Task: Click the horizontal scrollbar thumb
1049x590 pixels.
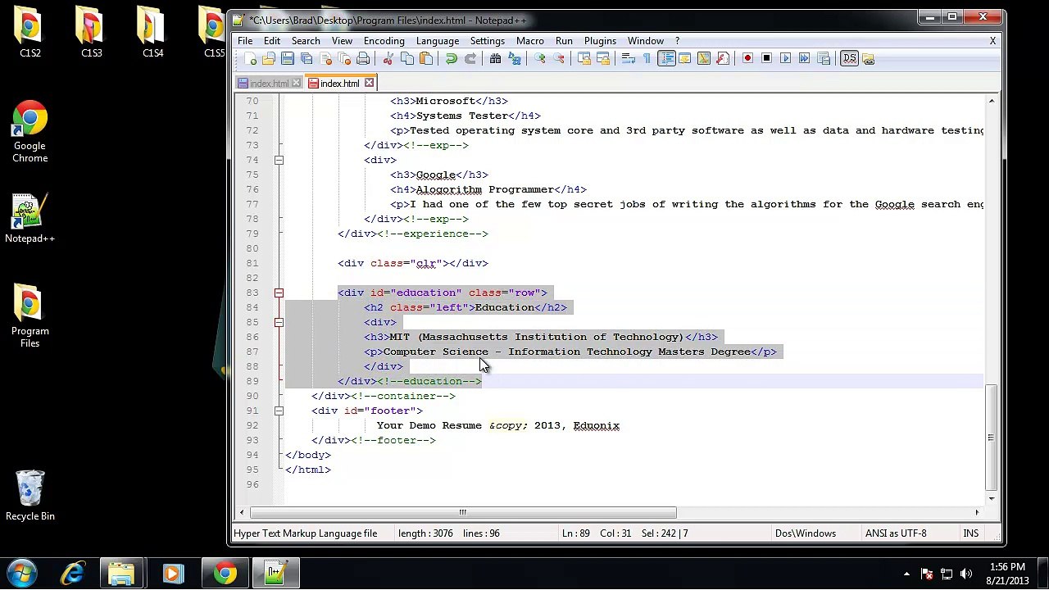Action: click(x=463, y=513)
